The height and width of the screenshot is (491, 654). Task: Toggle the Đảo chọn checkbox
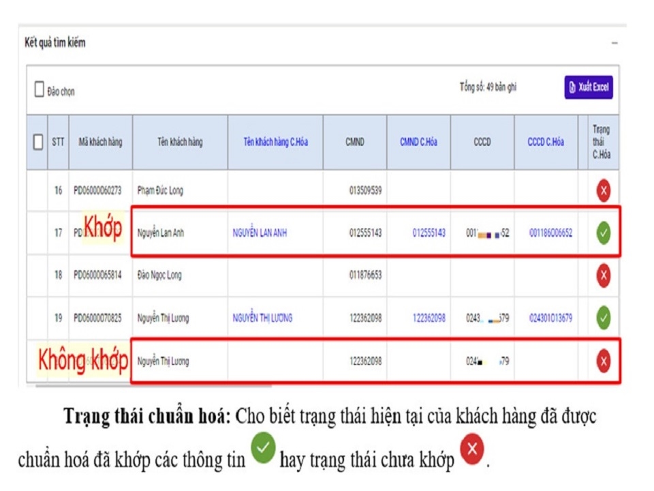pyautogui.click(x=40, y=90)
